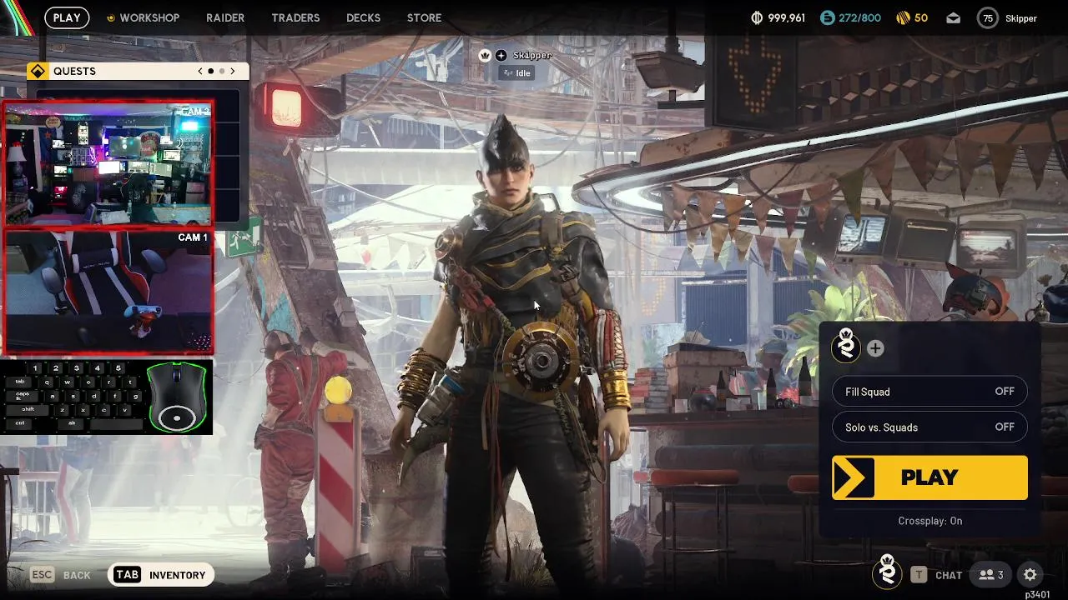Open the mail inbox envelope icon
Screen dimensions: 1068x600
(x=953, y=17)
